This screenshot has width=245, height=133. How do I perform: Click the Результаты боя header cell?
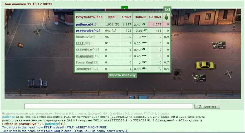point(89,17)
